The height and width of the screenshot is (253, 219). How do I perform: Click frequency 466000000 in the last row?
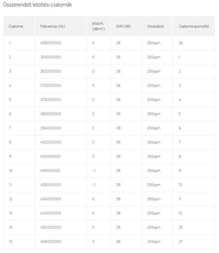click(51, 241)
